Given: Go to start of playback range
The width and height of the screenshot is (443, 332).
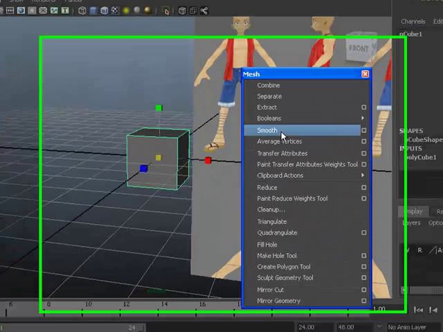Looking at the screenshot, I should pos(418,310).
